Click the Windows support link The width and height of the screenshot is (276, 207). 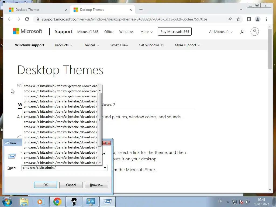[x=30, y=45]
